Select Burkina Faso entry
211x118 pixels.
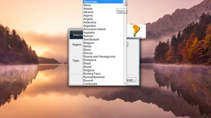103,74
